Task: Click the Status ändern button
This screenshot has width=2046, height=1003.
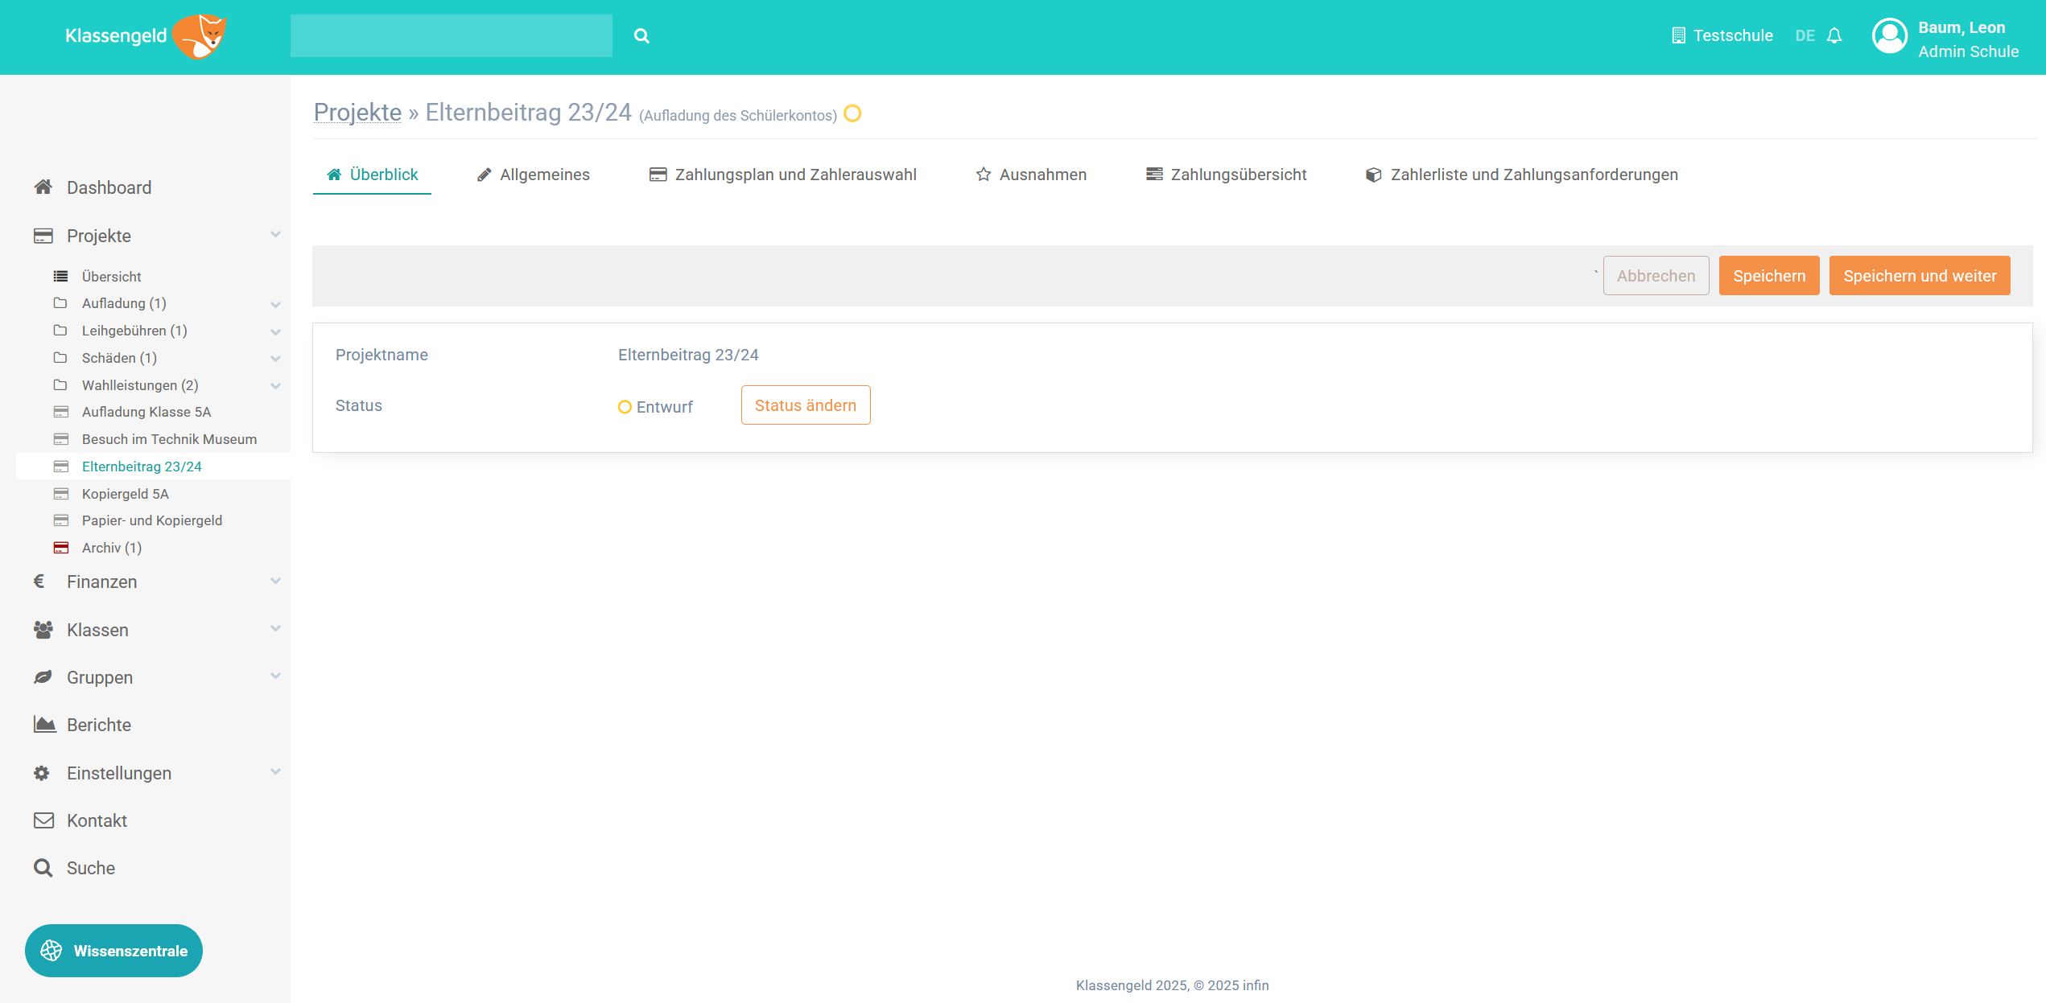Action: pos(805,405)
